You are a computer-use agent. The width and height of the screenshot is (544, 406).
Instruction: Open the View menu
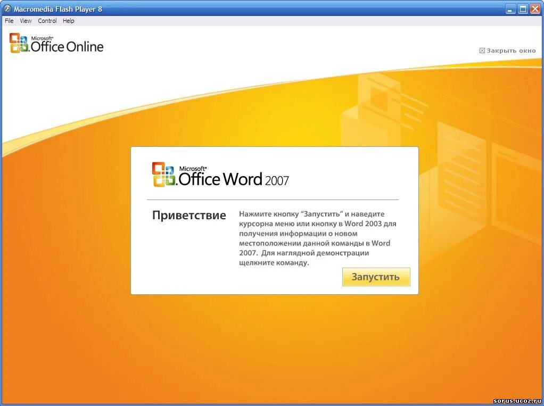[x=26, y=21]
